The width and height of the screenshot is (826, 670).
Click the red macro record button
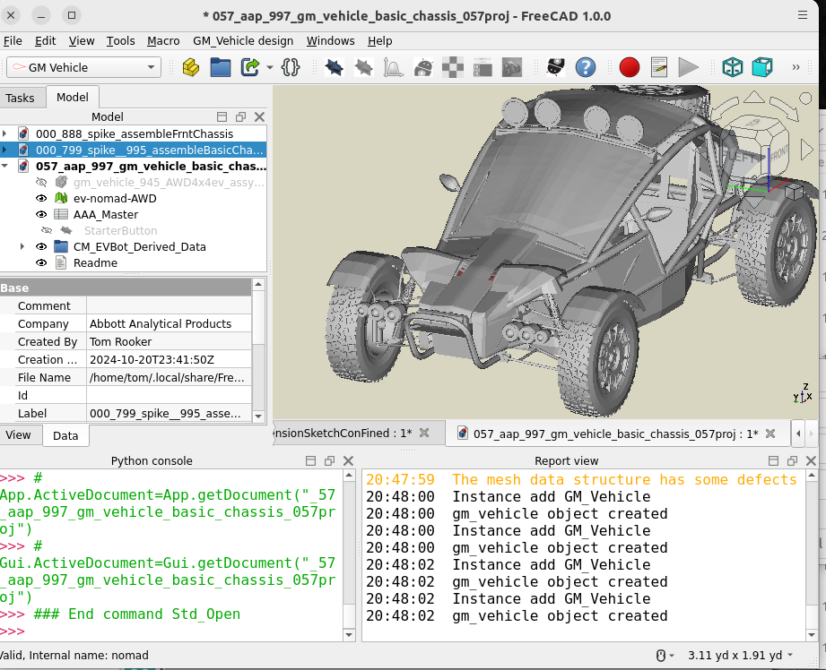tap(629, 67)
